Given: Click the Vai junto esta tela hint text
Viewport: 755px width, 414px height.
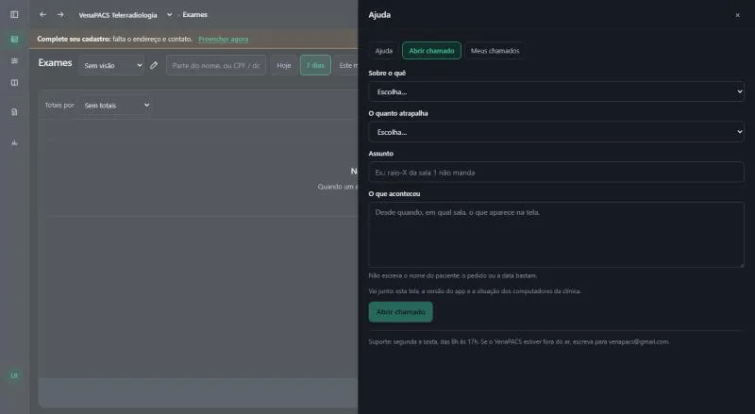Looking at the screenshot, I should point(475,291).
